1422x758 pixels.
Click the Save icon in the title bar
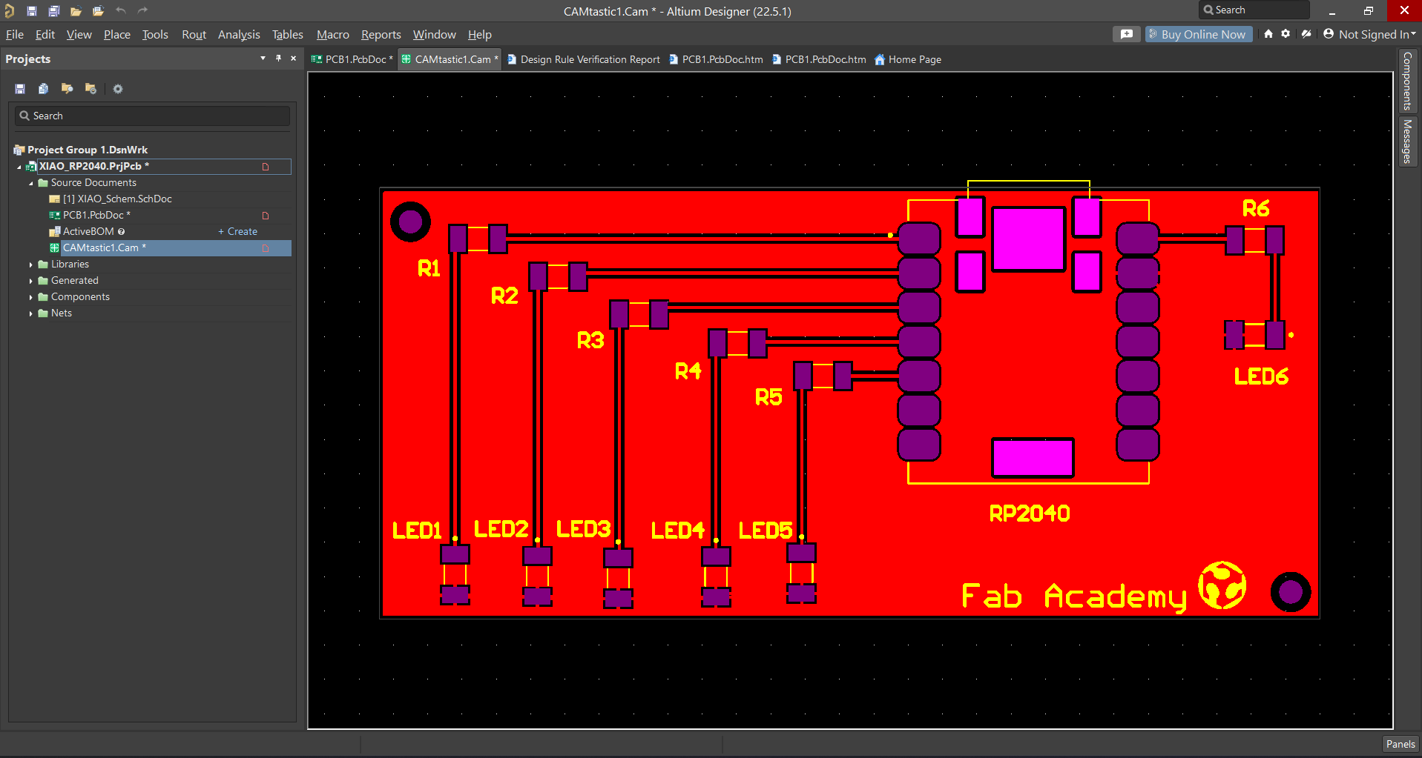pyautogui.click(x=32, y=11)
